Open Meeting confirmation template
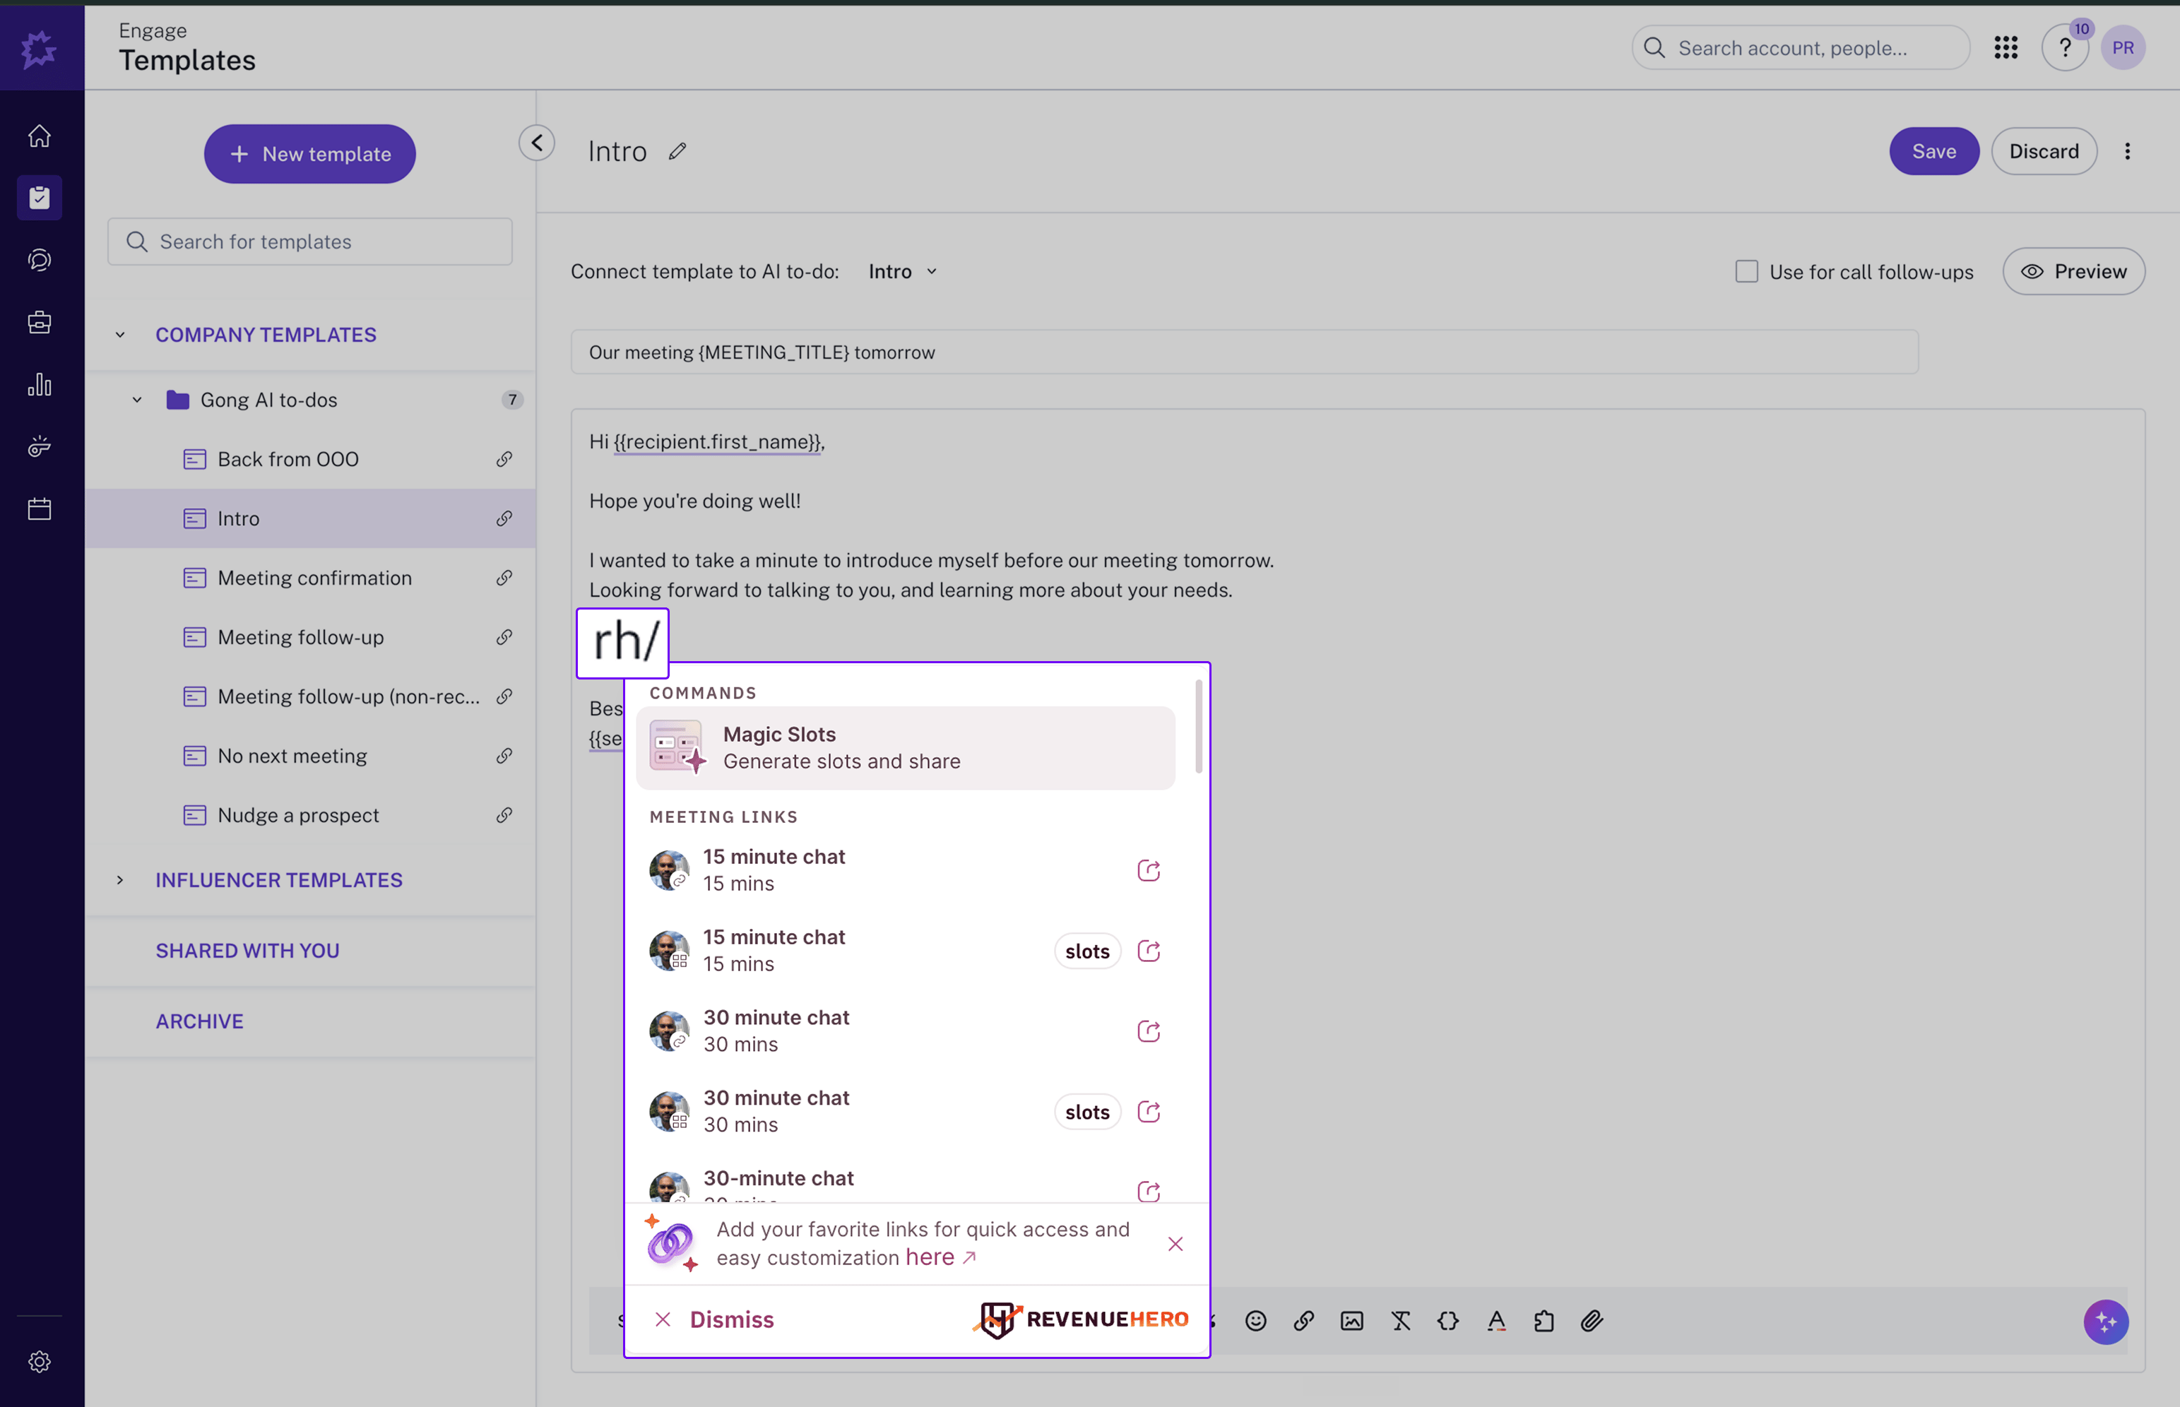2180x1407 pixels. click(x=311, y=577)
